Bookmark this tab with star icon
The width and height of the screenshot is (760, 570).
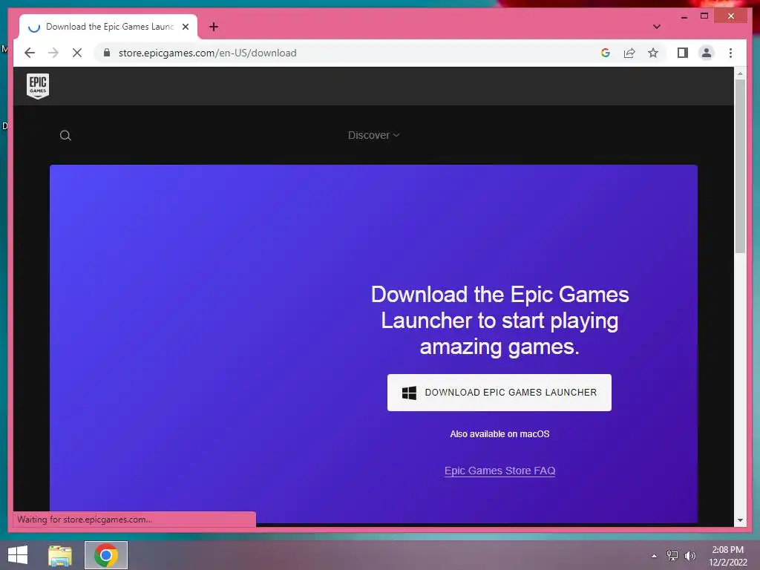click(x=653, y=53)
